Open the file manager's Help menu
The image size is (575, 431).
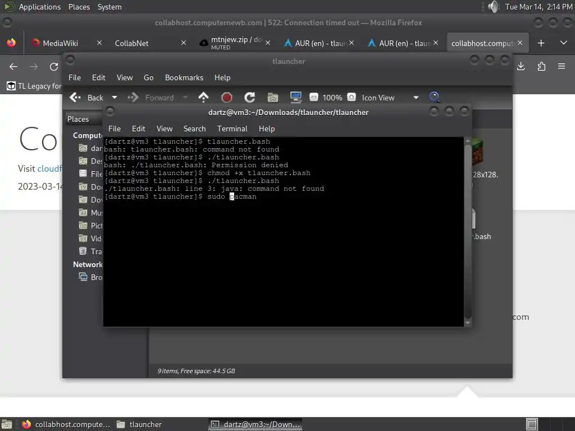[x=222, y=77]
